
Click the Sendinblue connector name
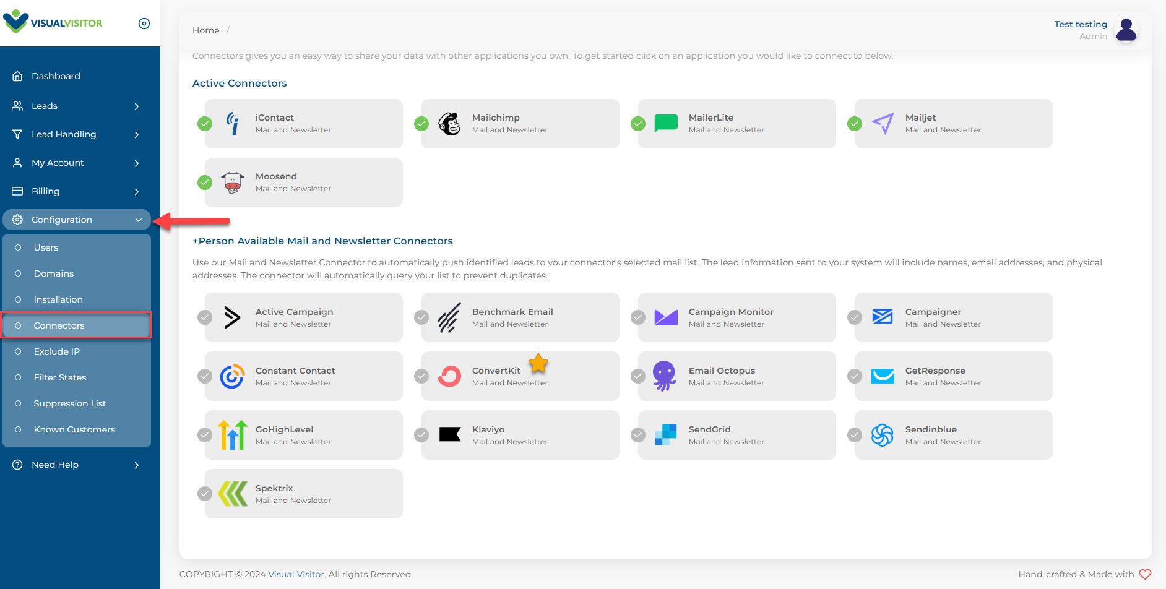click(931, 429)
